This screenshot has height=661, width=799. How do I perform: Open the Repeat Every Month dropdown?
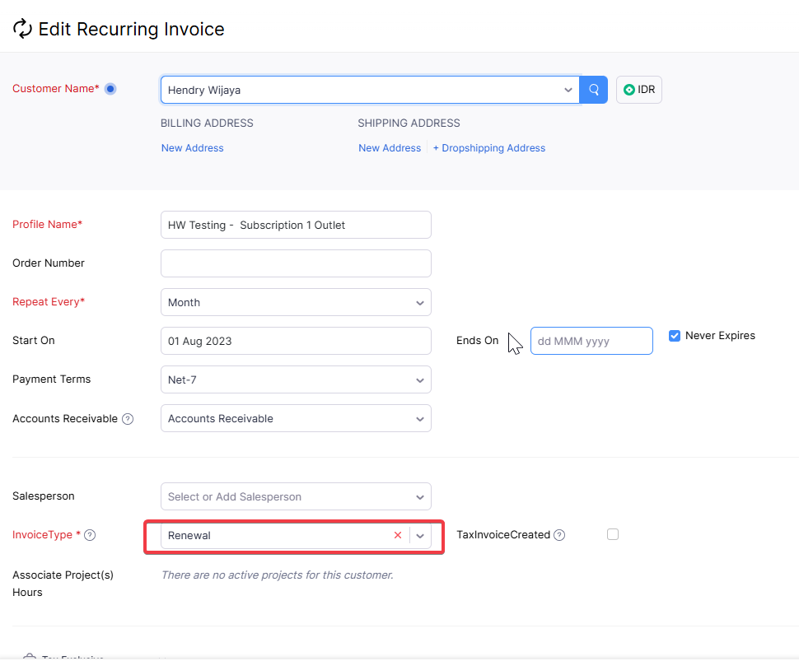pos(296,302)
